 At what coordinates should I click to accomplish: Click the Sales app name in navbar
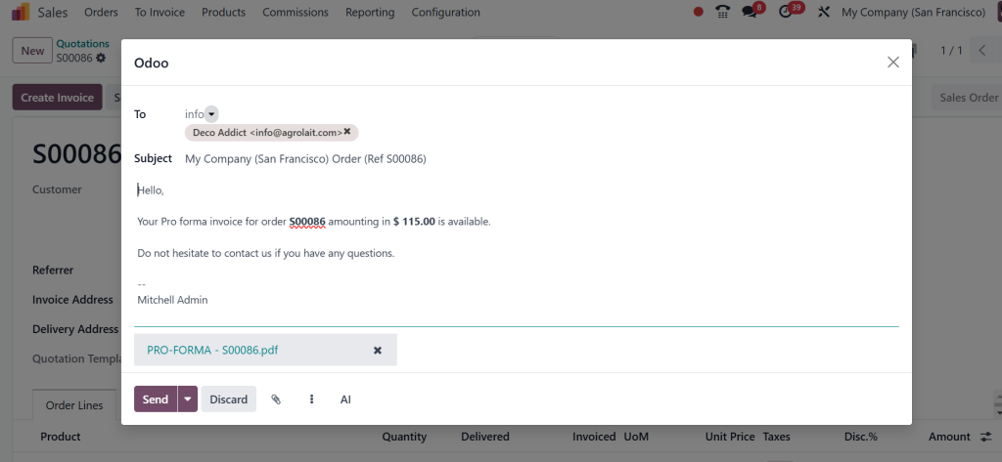(53, 12)
